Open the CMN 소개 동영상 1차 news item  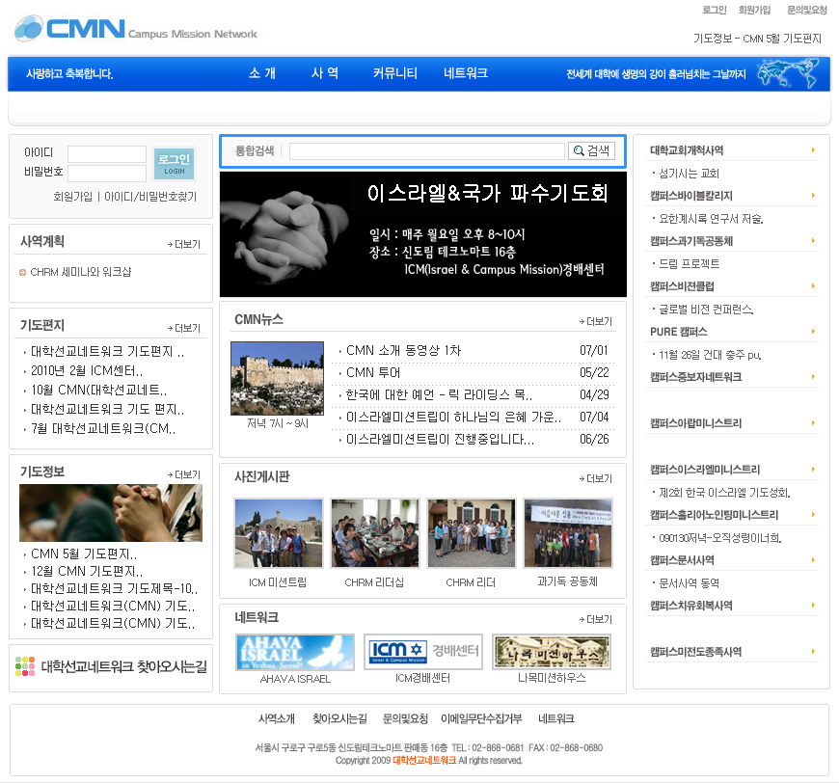pos(403,351)
